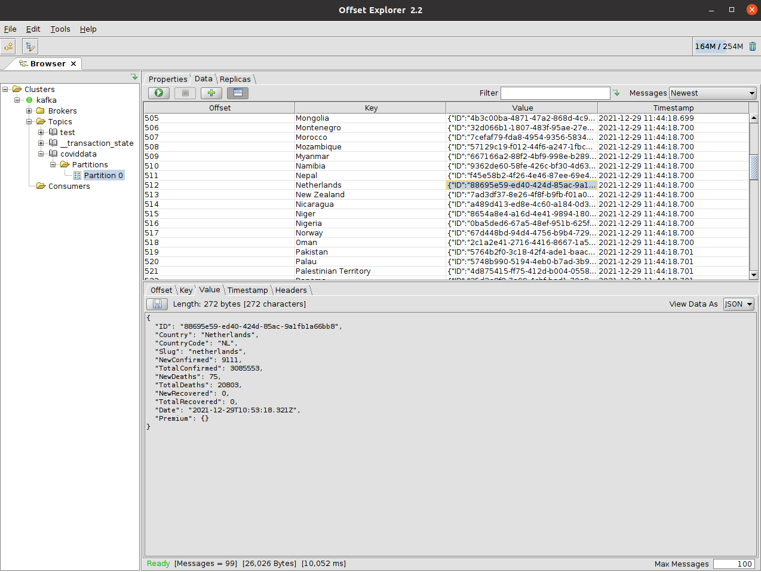
Task: Open the View Data As JSON dropdown
Action: point(738,304)
